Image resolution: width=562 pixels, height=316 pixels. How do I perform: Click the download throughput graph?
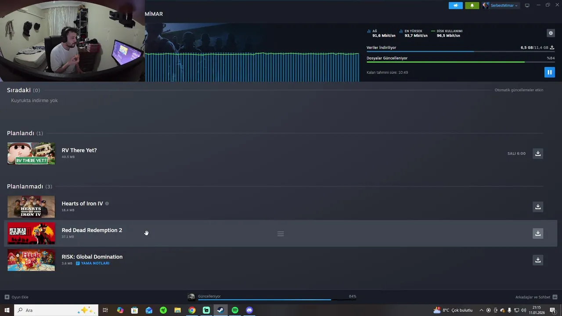(x=252, y=67)
